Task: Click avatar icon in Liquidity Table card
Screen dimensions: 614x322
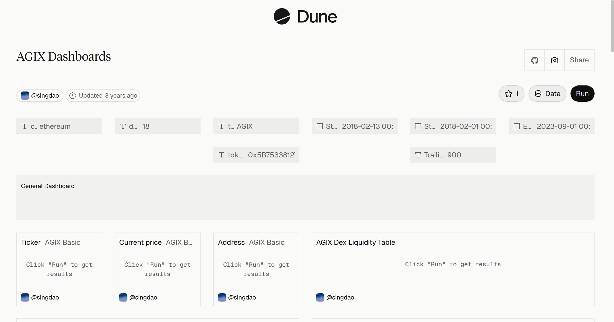Action: 320,297
